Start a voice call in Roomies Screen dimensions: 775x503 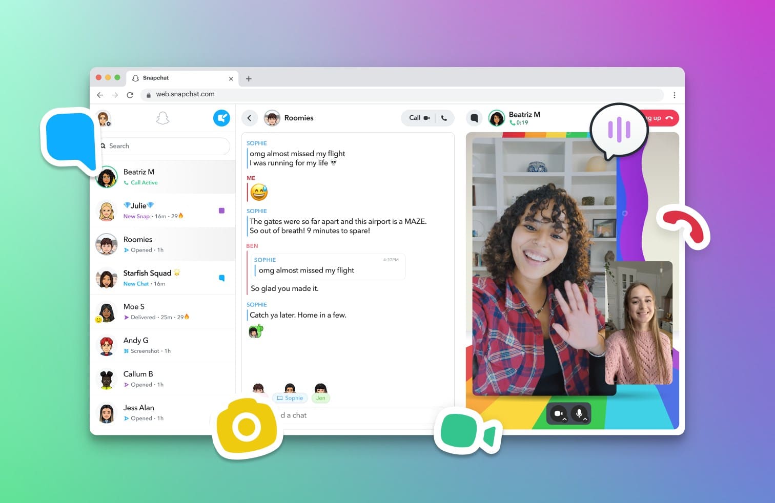click(x=444, y=118)
